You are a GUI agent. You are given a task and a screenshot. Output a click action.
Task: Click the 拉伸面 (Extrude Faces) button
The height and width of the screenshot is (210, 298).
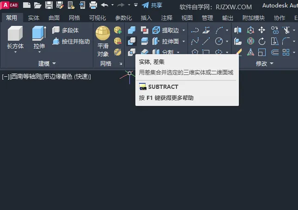tap(170, 42)
